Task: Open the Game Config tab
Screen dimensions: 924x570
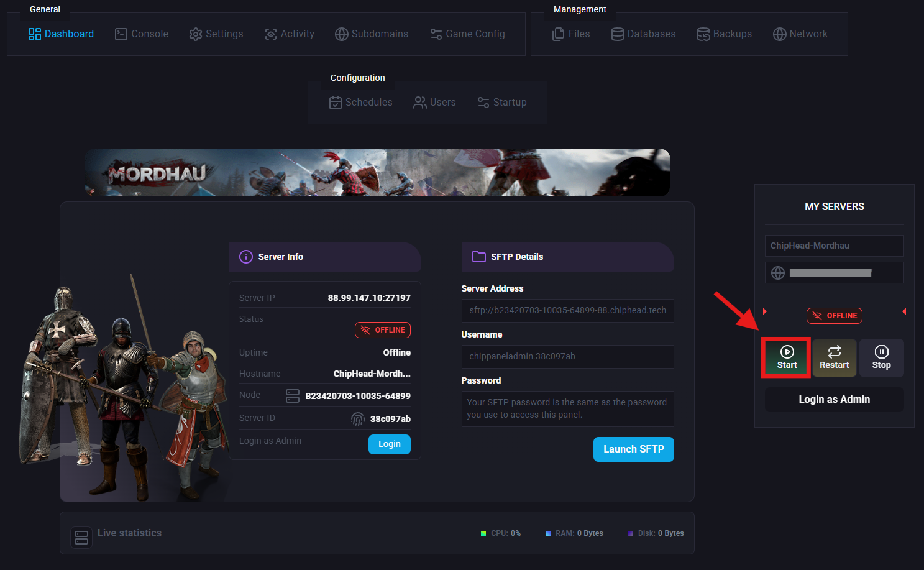Action: [468, 34]
